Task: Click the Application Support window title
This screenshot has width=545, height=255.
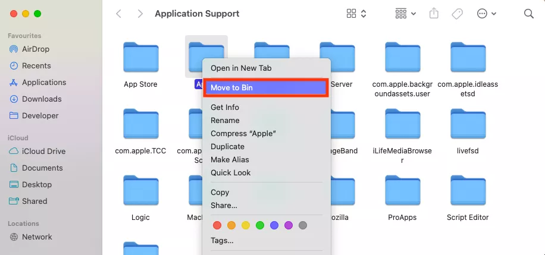Action: tap(197, 14)
